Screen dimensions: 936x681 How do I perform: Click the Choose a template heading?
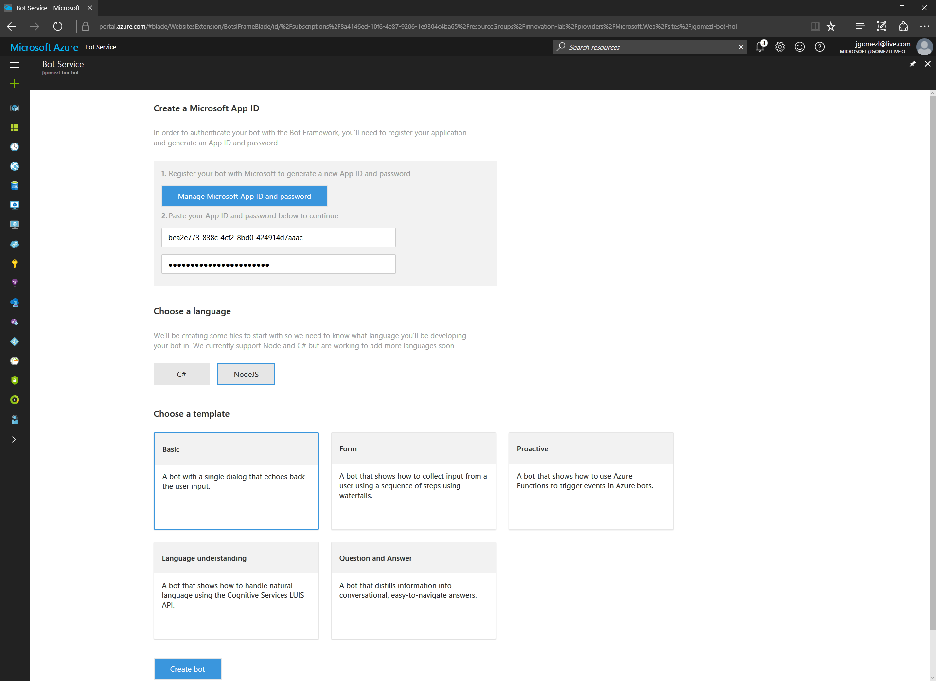[x=192, y=414]
